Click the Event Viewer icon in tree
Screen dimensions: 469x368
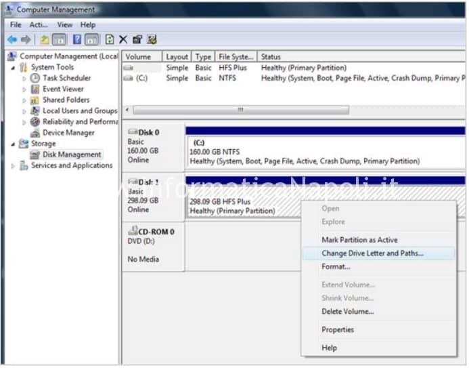35,89
